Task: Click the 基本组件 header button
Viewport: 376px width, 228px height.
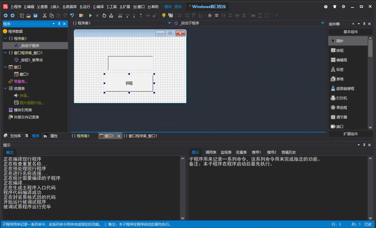Action: pos(350,32)
